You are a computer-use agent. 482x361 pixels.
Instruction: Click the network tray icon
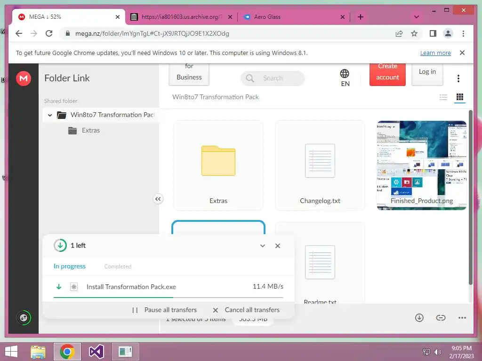(426, 352)
